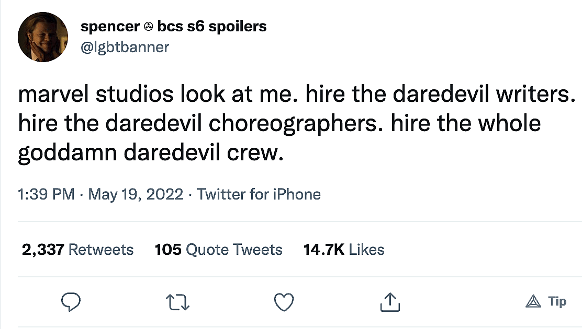Click the Retweets count number 2,337

[x=38, y=250]
